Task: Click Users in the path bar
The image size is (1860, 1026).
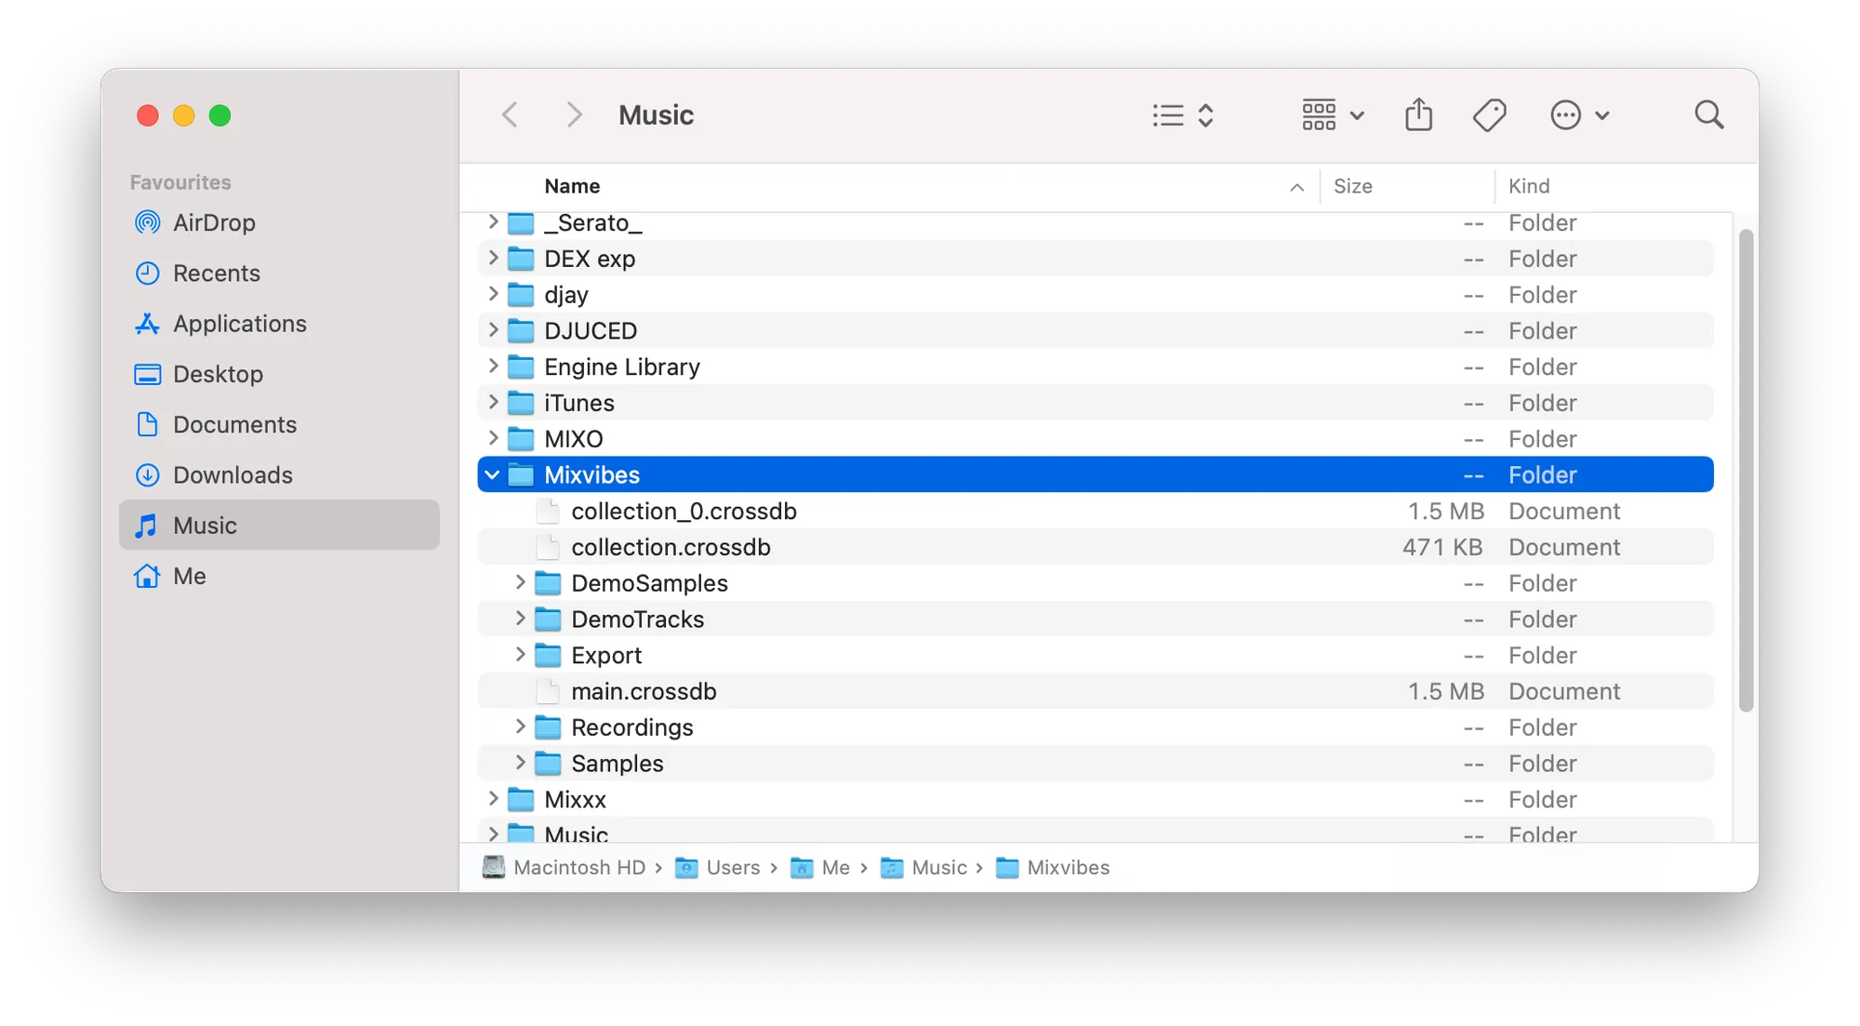Action: point(732,868)
